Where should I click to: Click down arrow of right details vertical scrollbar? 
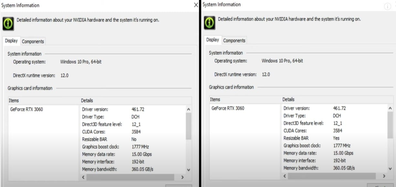(x=390, y=168)
